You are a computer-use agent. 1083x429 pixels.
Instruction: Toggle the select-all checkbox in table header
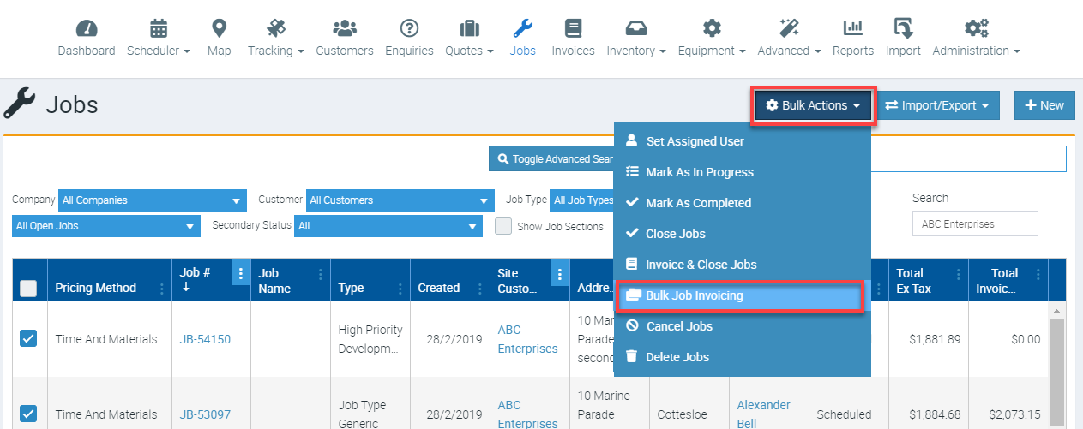coord(28,289)
